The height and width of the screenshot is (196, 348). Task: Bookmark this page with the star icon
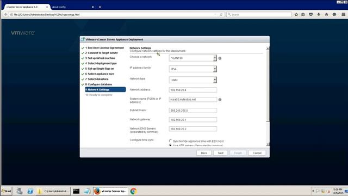click(x=296, y=15)
